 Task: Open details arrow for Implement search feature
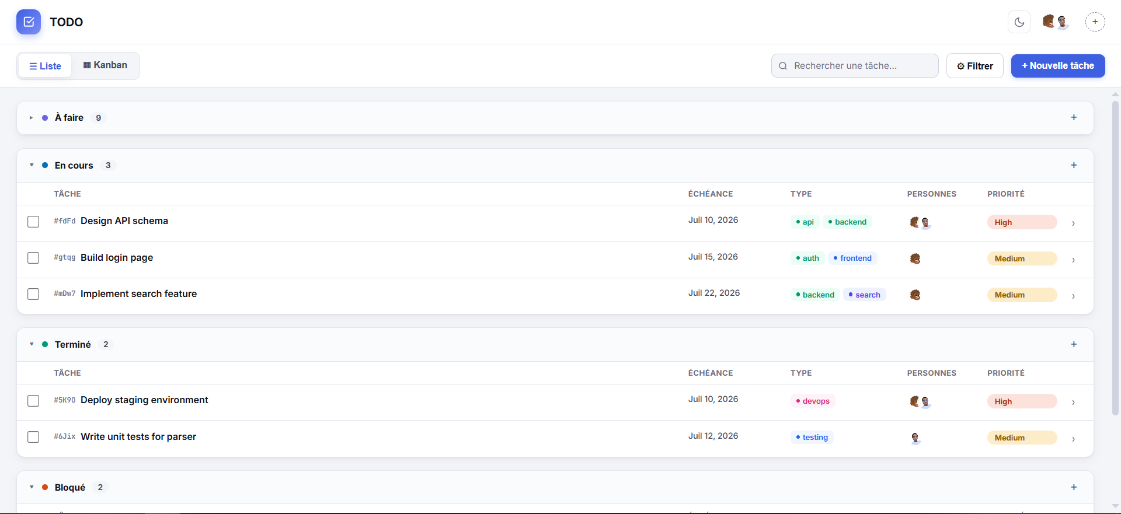1073,296
